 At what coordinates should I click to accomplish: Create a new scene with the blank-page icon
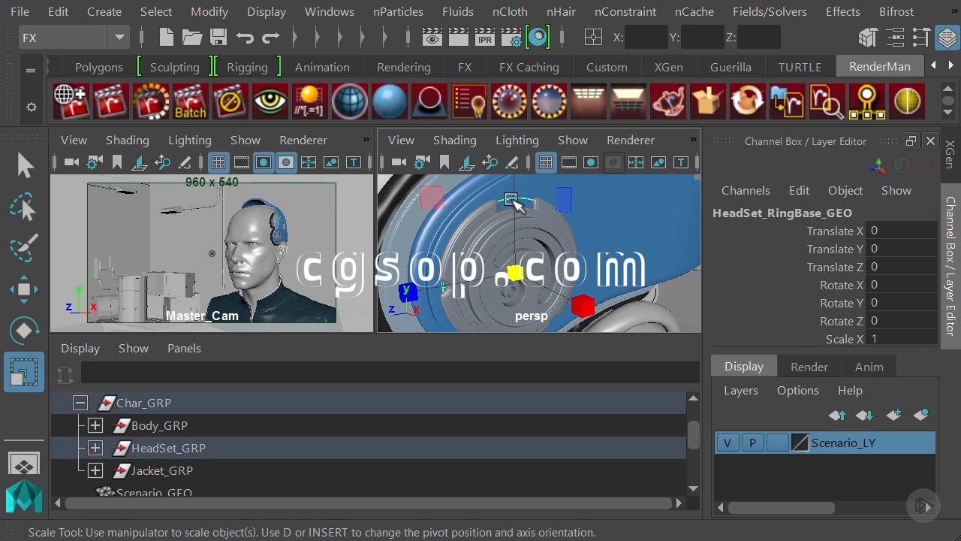pos(166,38)
